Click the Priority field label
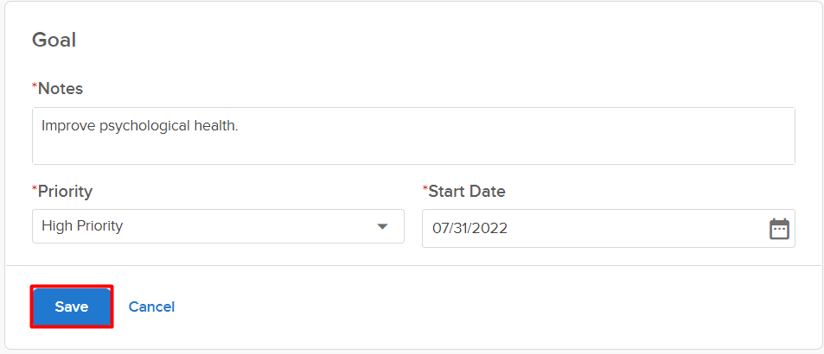This screenshot has width=824, height=354. pos(65,191)
